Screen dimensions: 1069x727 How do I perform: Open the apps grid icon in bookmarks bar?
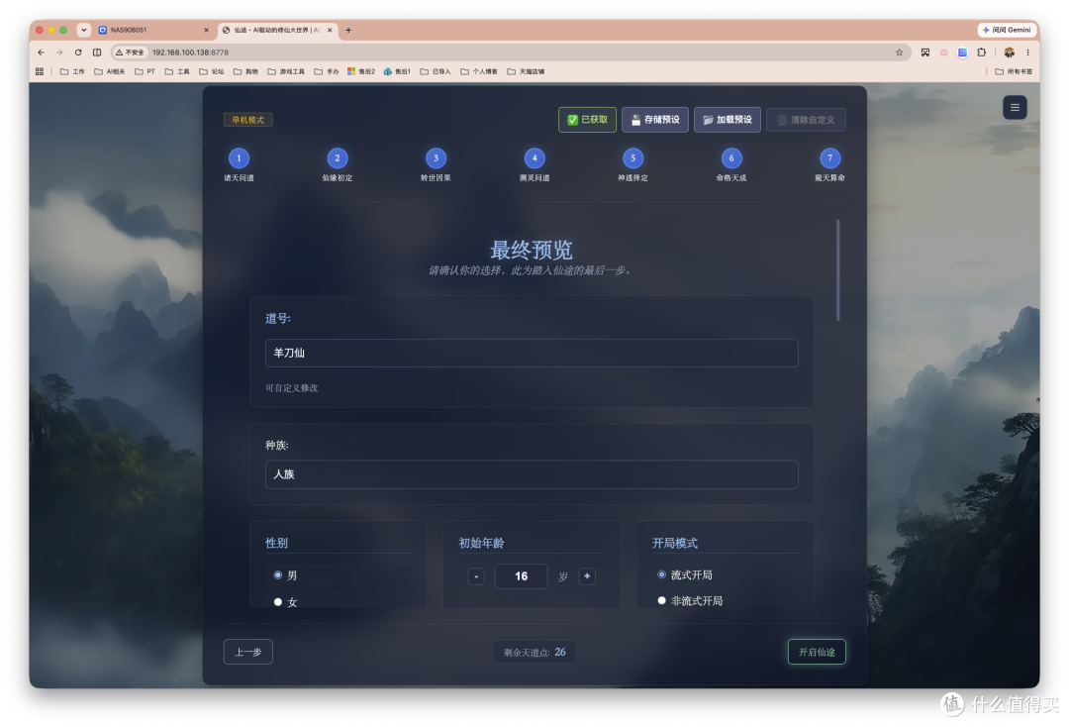click(40, 71)
